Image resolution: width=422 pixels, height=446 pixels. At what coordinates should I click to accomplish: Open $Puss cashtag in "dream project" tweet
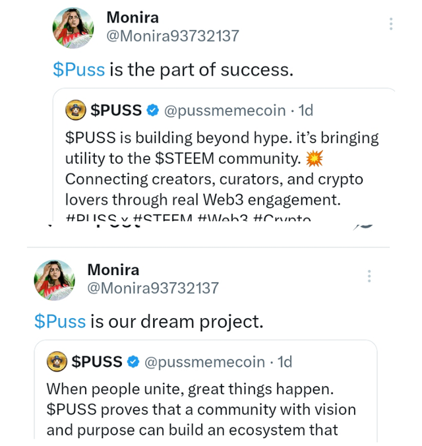point(60,321)
